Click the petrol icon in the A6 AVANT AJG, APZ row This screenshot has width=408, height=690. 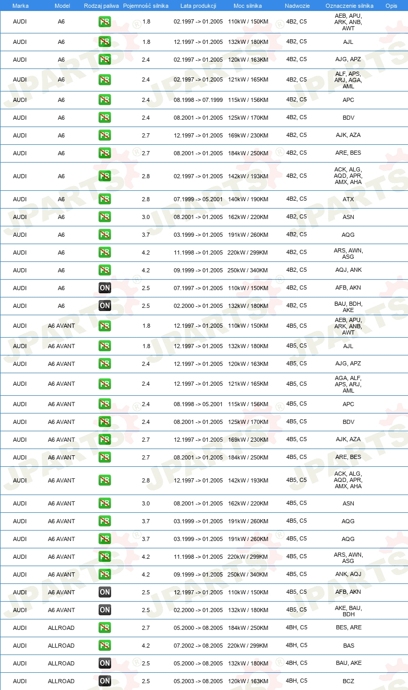tap(105, 364)
